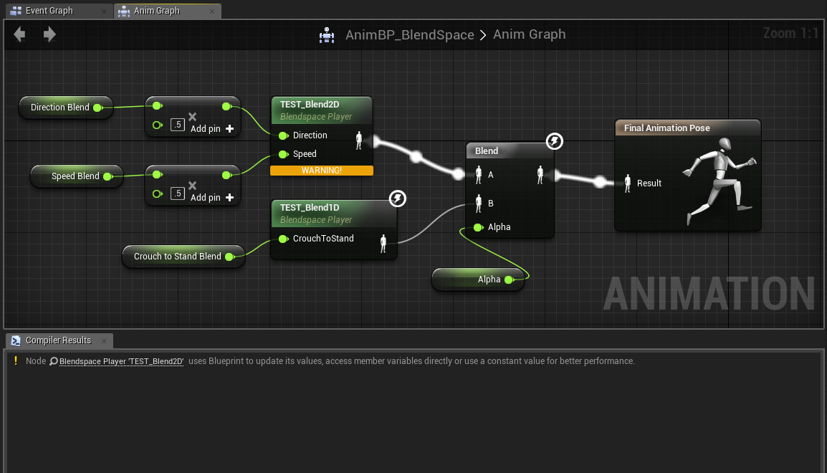Select the Blend node title
827x473 pixels.
click(x=487, y=150)
